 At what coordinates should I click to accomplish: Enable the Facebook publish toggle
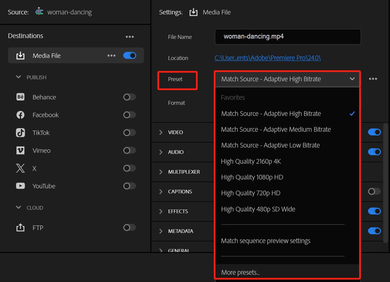(x=130, y=115)
